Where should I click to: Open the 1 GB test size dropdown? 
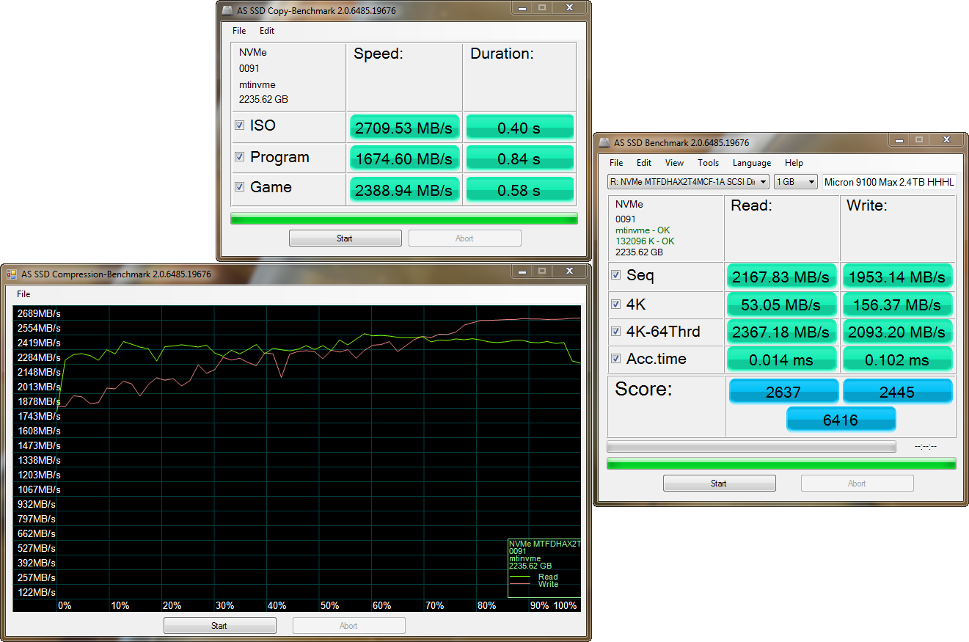[x=796, y=181]
